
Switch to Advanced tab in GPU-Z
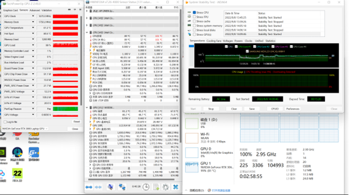pos(35,10)
